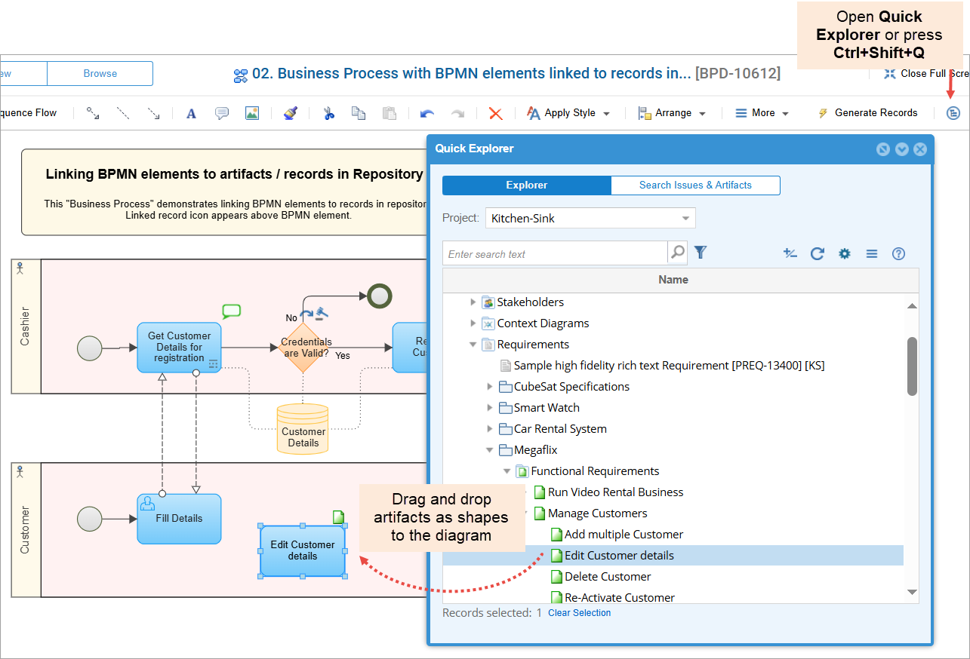
Task: Click the expand/collapse all (+/-) icon
Action: click(x=790, y=254)
